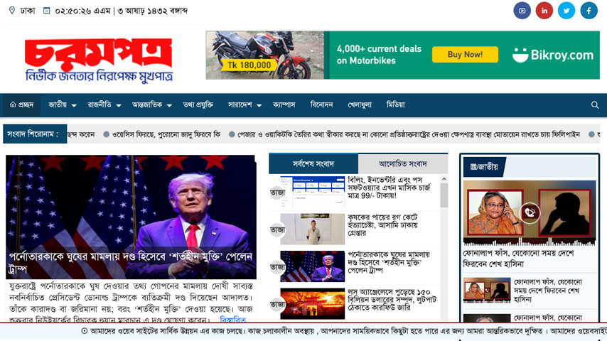Expand the আন্তর্জাতিক dropdown menu
Screen dimensions: 607x341
(152, 104)
